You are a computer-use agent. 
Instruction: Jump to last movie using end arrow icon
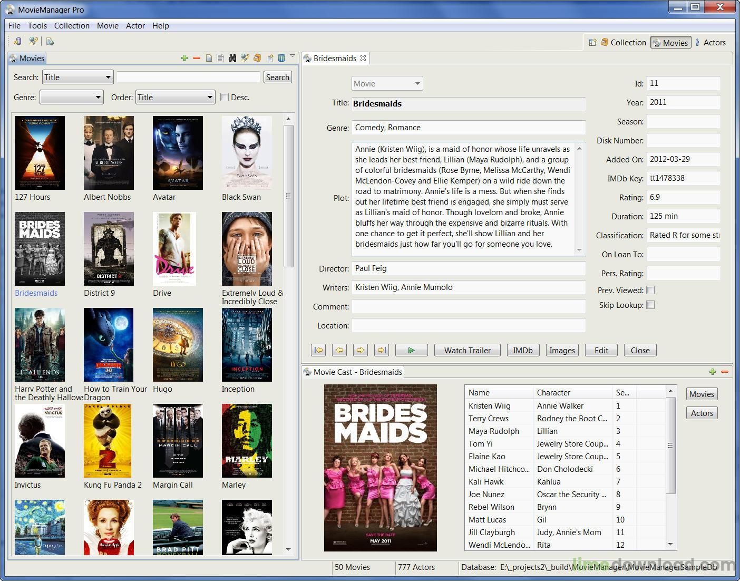pyautogui.click(x=381, y=350)
